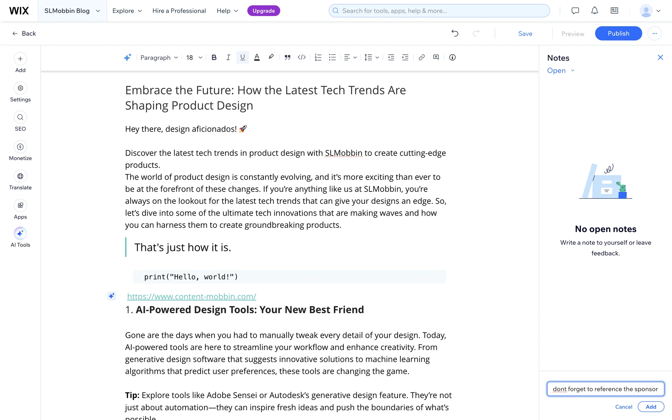Open AI Tools in left sidebar
This screenshot has width=672, height=420.
pos(20,237)
